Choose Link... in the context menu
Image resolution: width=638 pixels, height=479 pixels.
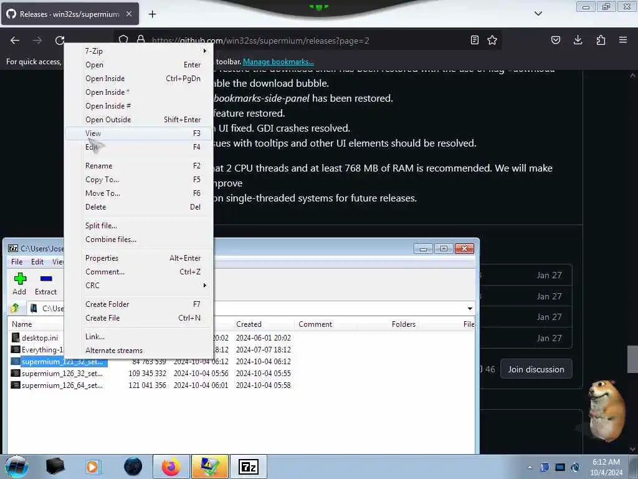click(139, 337)
